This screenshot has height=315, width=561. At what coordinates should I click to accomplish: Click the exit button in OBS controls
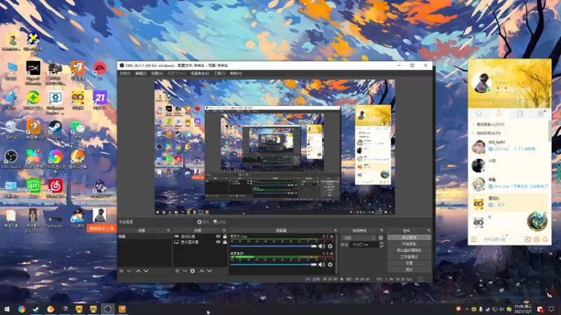[x=409, y=269]
